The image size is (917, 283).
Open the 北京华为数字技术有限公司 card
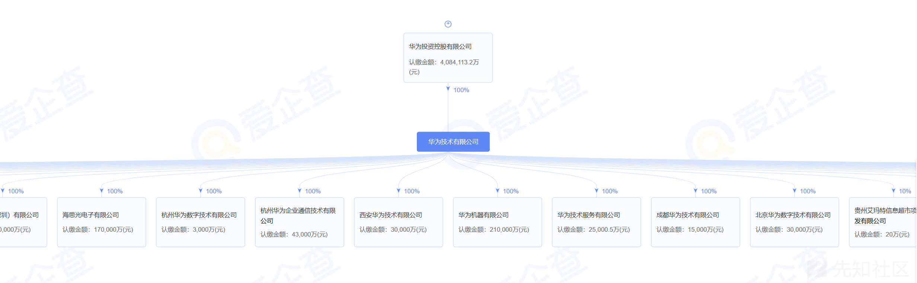pyautogui.click(x=795, y=222)
